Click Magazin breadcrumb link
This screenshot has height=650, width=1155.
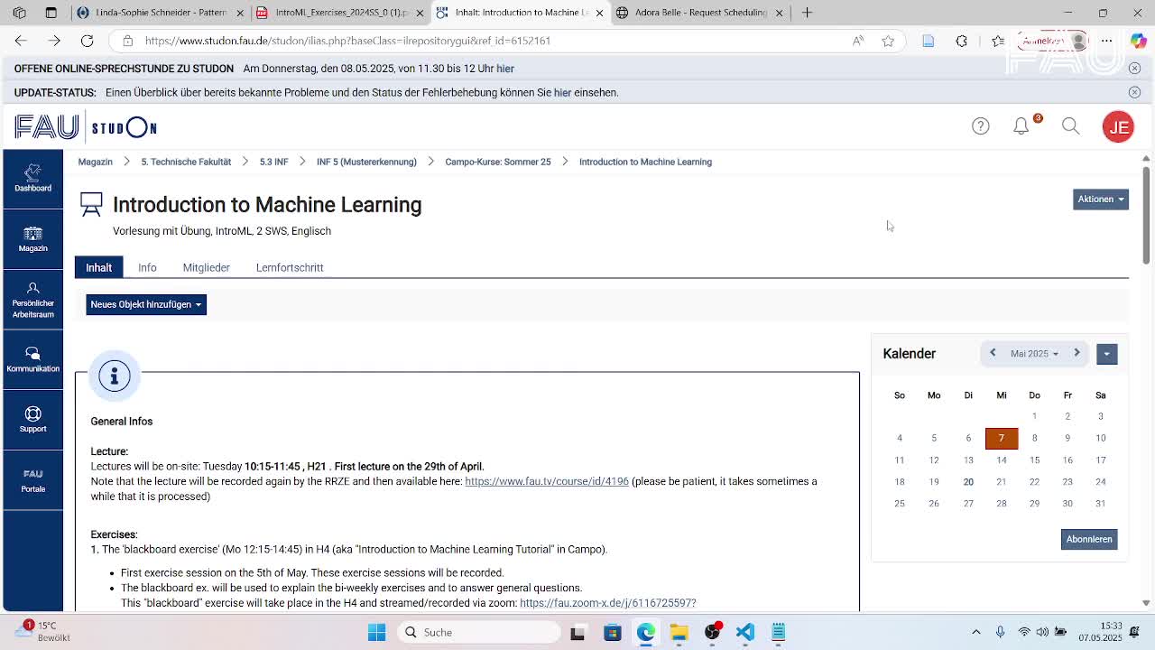(95, 162)
